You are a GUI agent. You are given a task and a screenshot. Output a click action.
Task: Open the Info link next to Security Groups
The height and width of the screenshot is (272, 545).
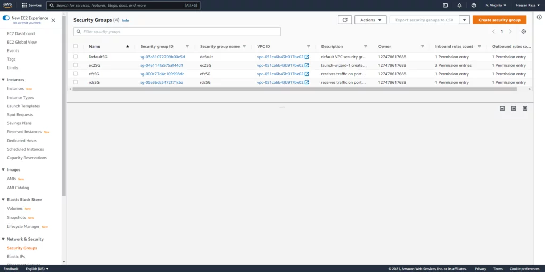click(x=126, y=21)
